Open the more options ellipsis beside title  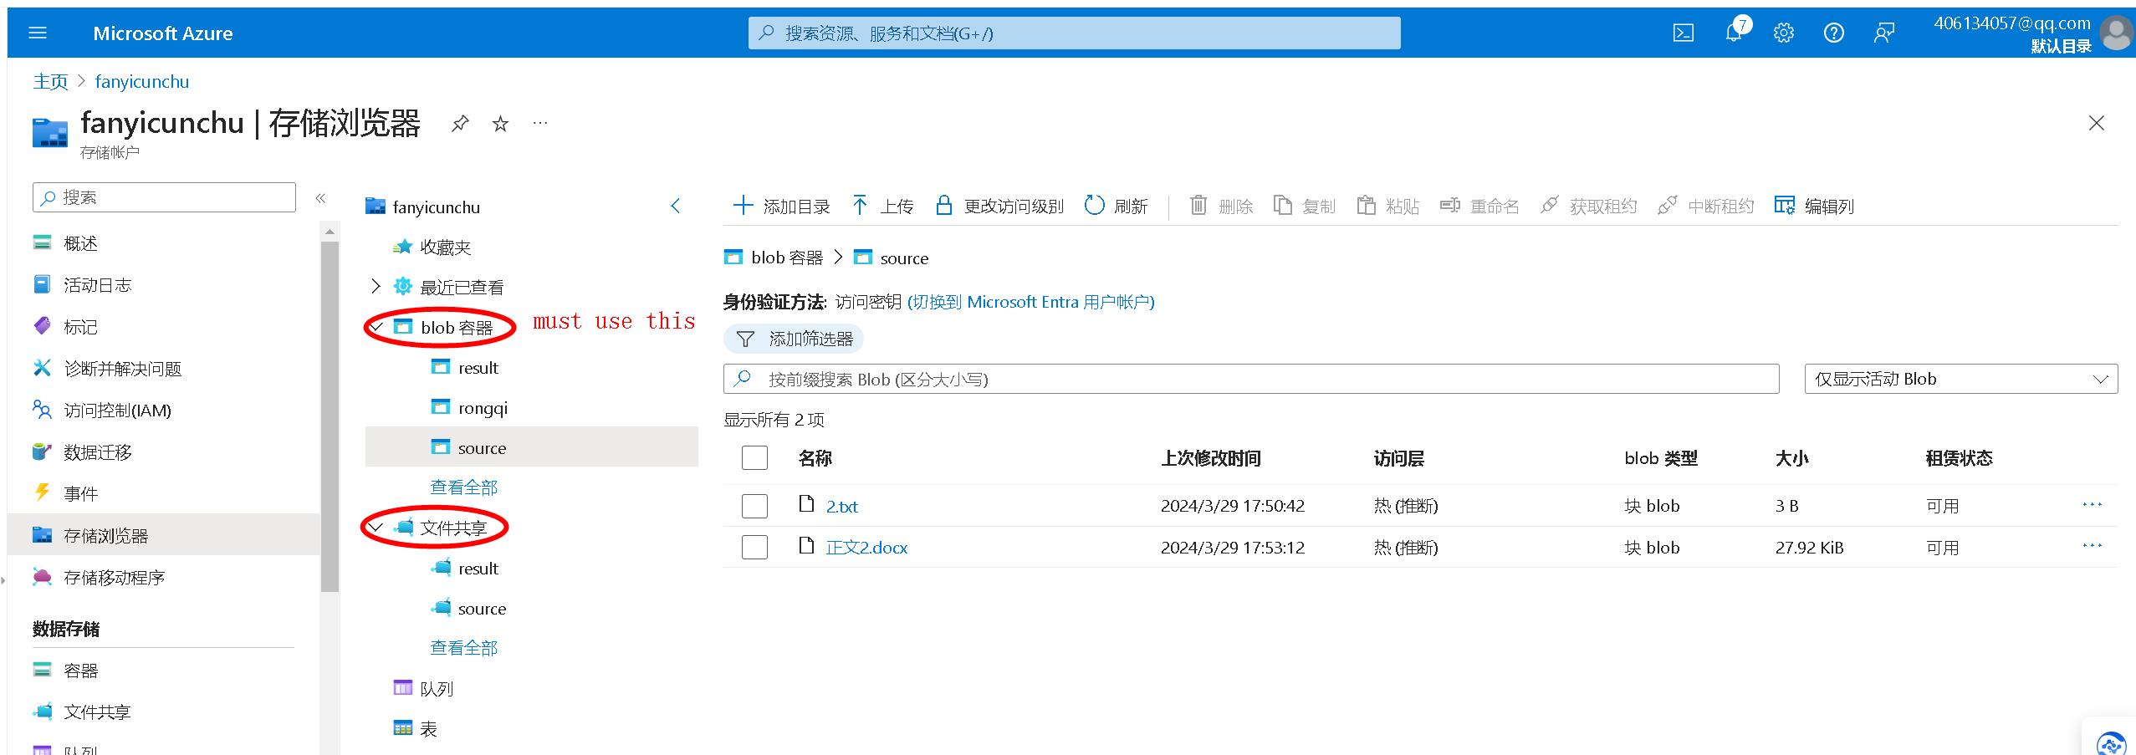click(540, 124)
